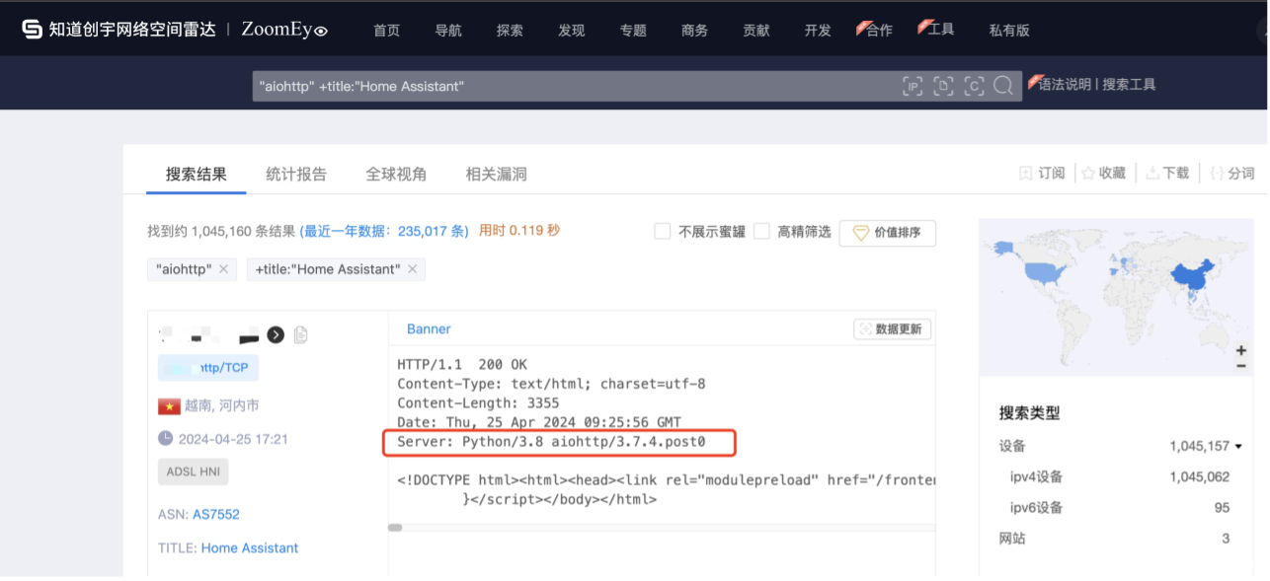Screen dimensions: 1270x581
Task: Open the 私有版 menu
Action: 1009,31
